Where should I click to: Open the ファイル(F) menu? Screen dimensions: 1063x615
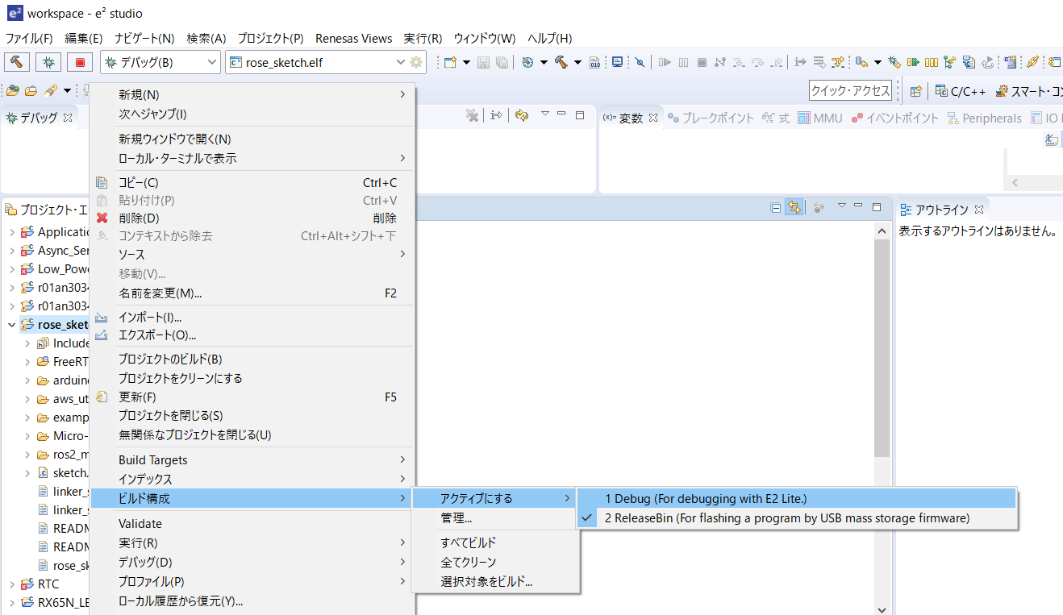point(29,38)
